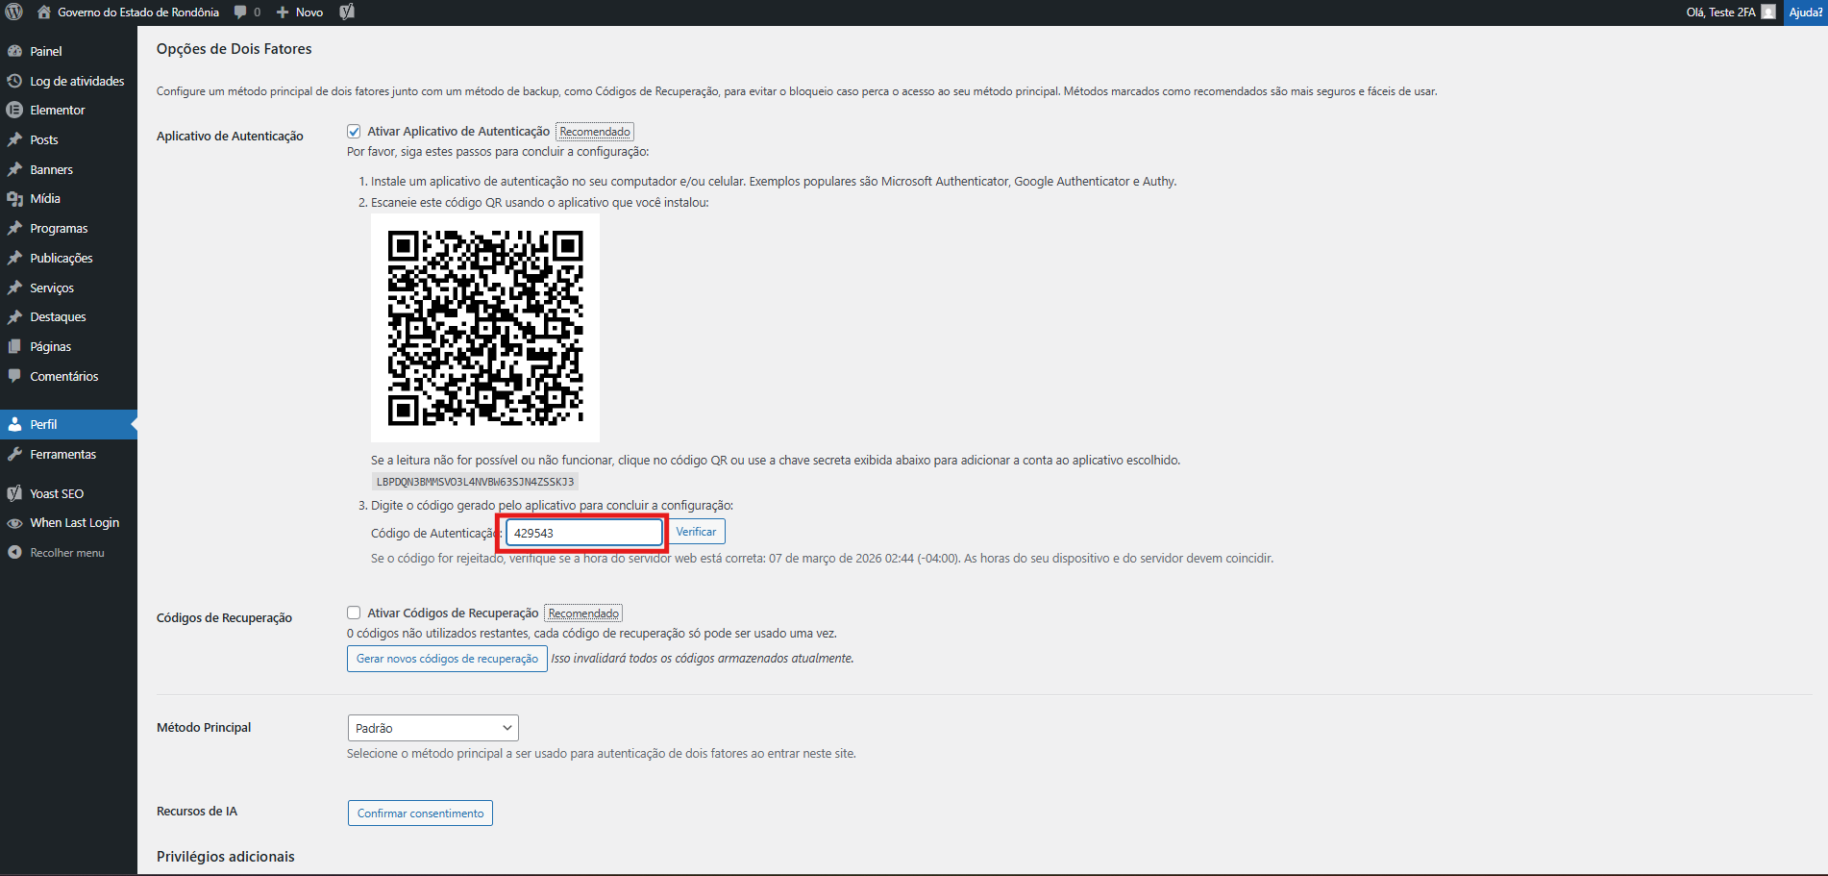Click Gerar novos códigos de recuperação

point(447,659)
